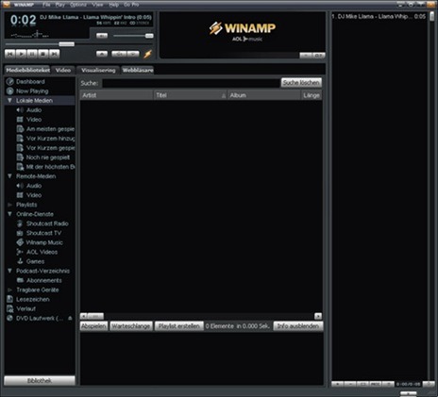Image resolution: width=438 pixels, height=397 pixels.
Task: Open the File menu
Action: [46, 5]
